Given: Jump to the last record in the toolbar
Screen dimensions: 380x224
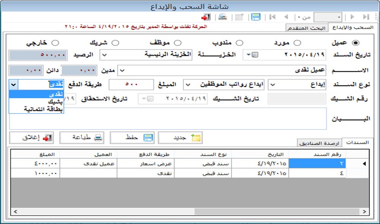Looking at the screenshot, I should pyautogui.click(x=366, y=17).
